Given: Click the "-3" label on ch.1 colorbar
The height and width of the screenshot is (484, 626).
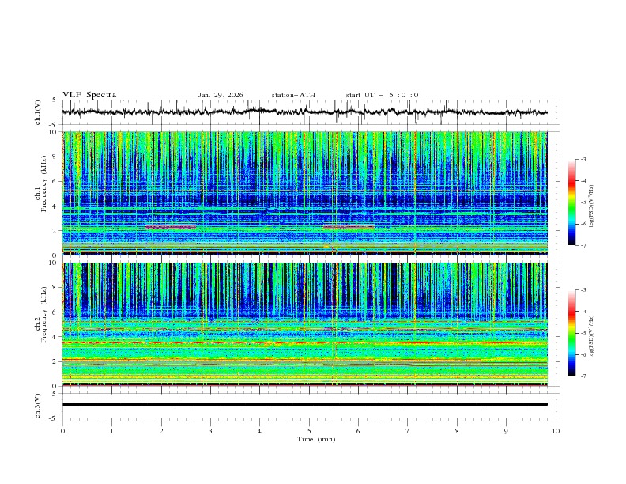Looking at the screenshot, I should (x=583, y=159).
